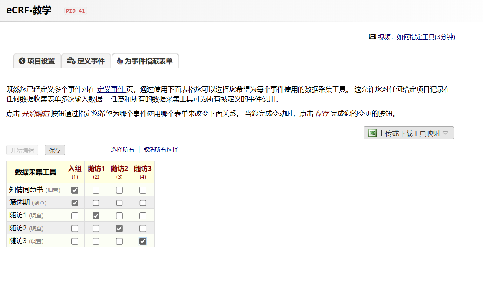Expand the 上传或下载工具映射 dropdown
The image size is (483, 290).
coord(445,133)
